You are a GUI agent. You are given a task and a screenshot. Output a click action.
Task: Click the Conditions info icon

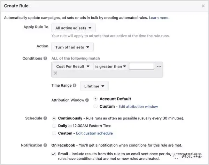tap(45, 58)
